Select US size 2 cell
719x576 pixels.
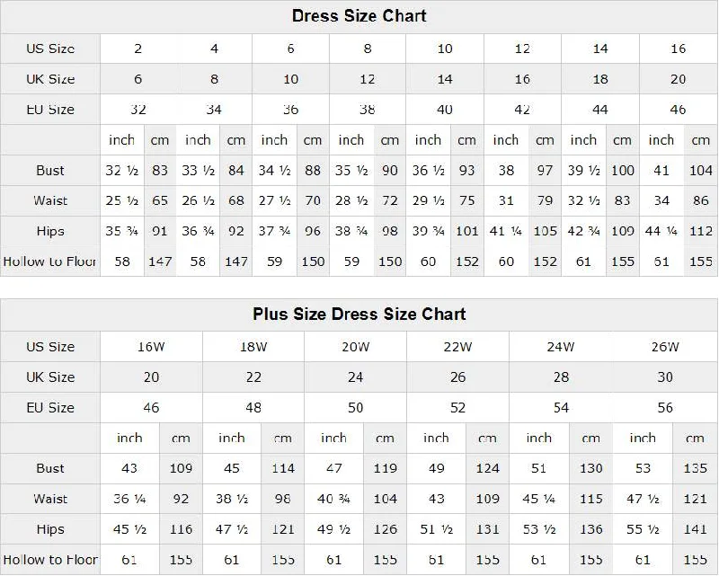point(138,49)
